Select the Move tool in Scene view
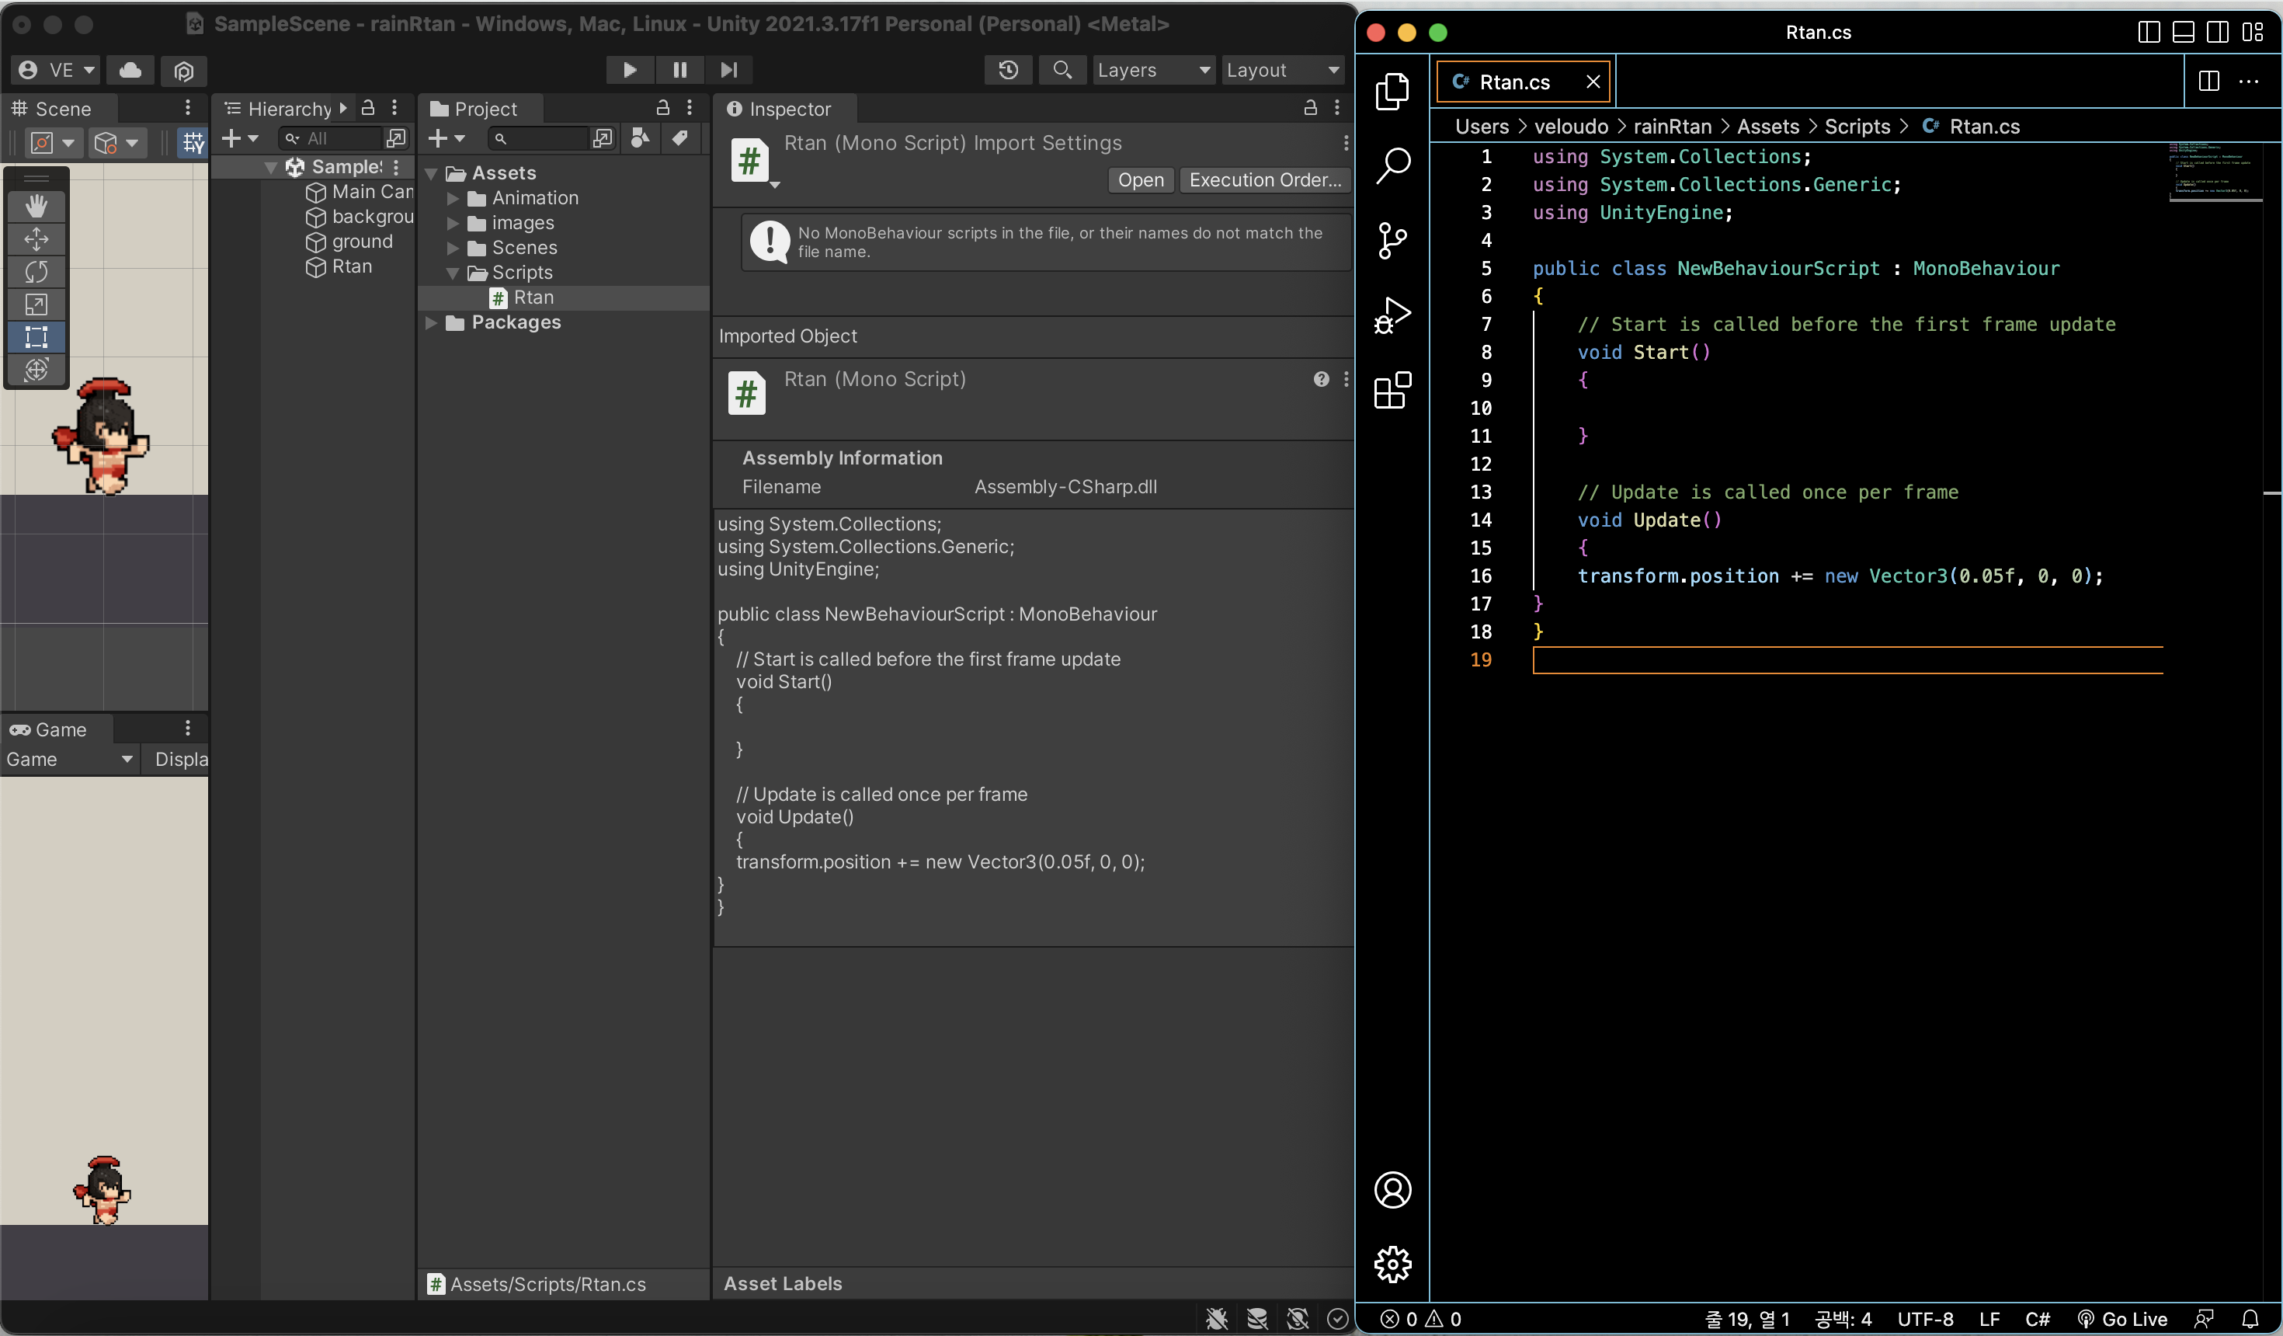Screen dimensions: 2283x1336 [36, 239]
